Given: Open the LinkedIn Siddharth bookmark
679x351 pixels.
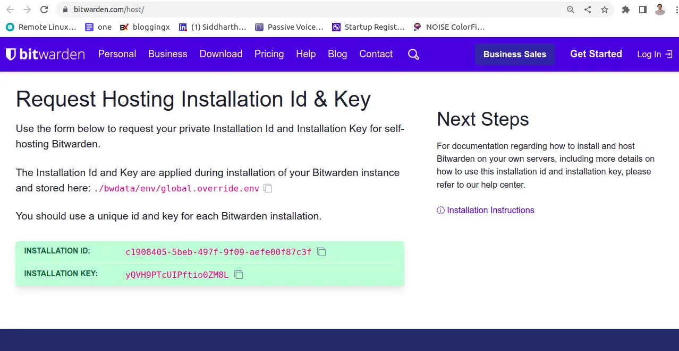Looking at the screenshot, I should tap(213, 27).
